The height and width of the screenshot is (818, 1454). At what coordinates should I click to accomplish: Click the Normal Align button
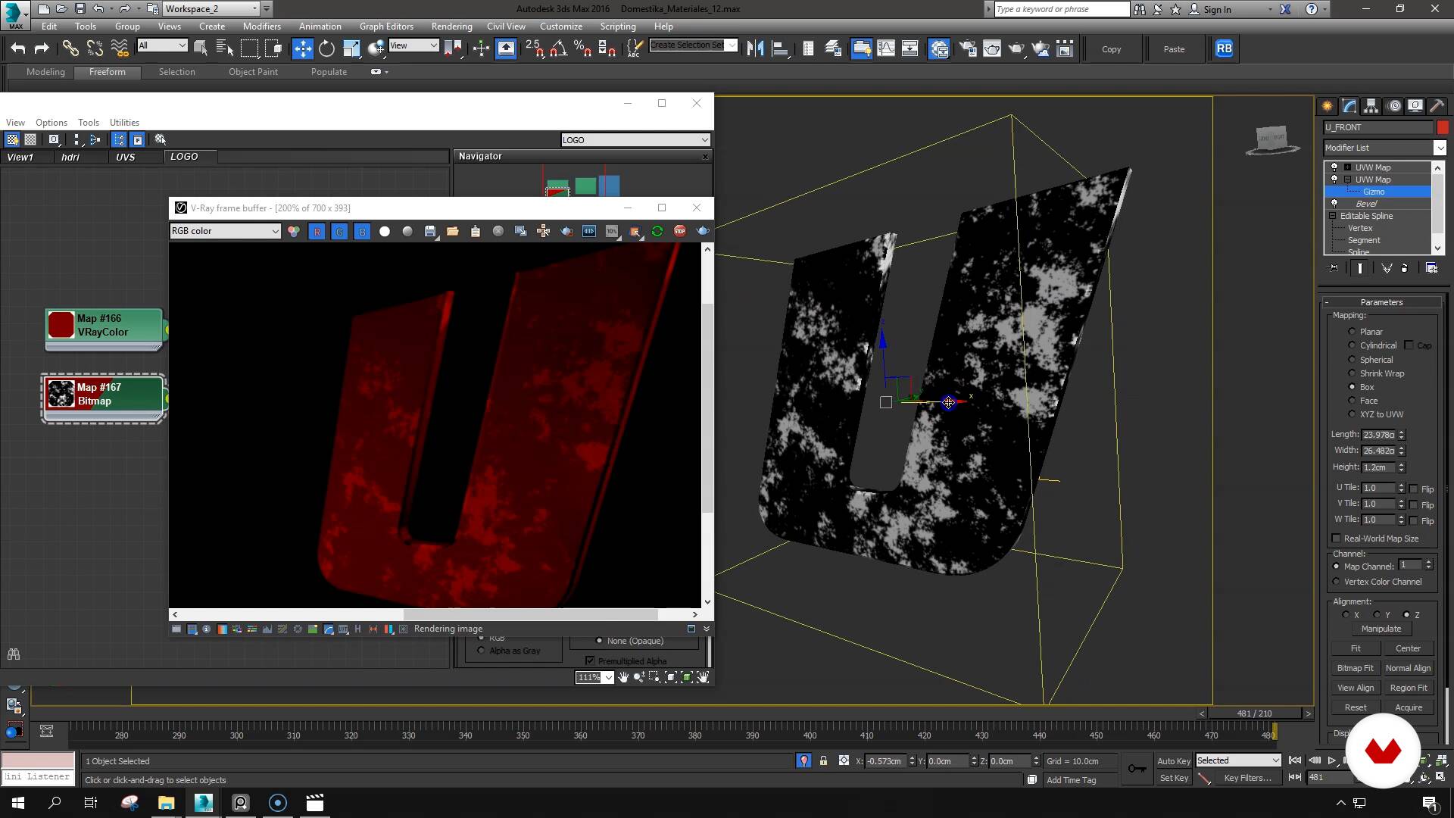(x=1408, y=668)
